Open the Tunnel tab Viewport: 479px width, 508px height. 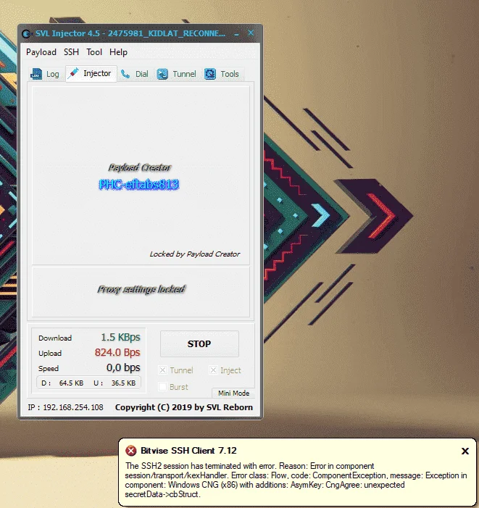177,74
